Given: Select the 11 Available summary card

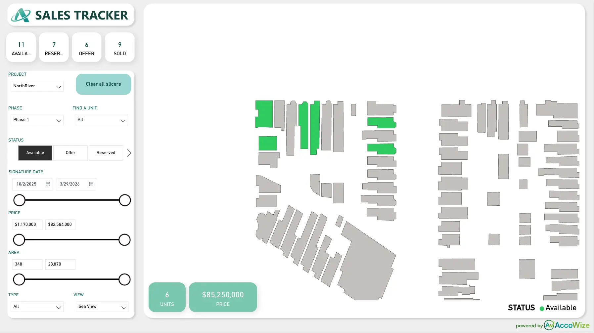Looking at the screenshot, I should coord(21,48).
